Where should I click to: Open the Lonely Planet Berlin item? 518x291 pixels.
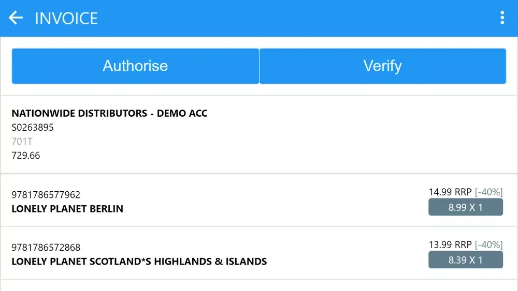click(67, 209)
